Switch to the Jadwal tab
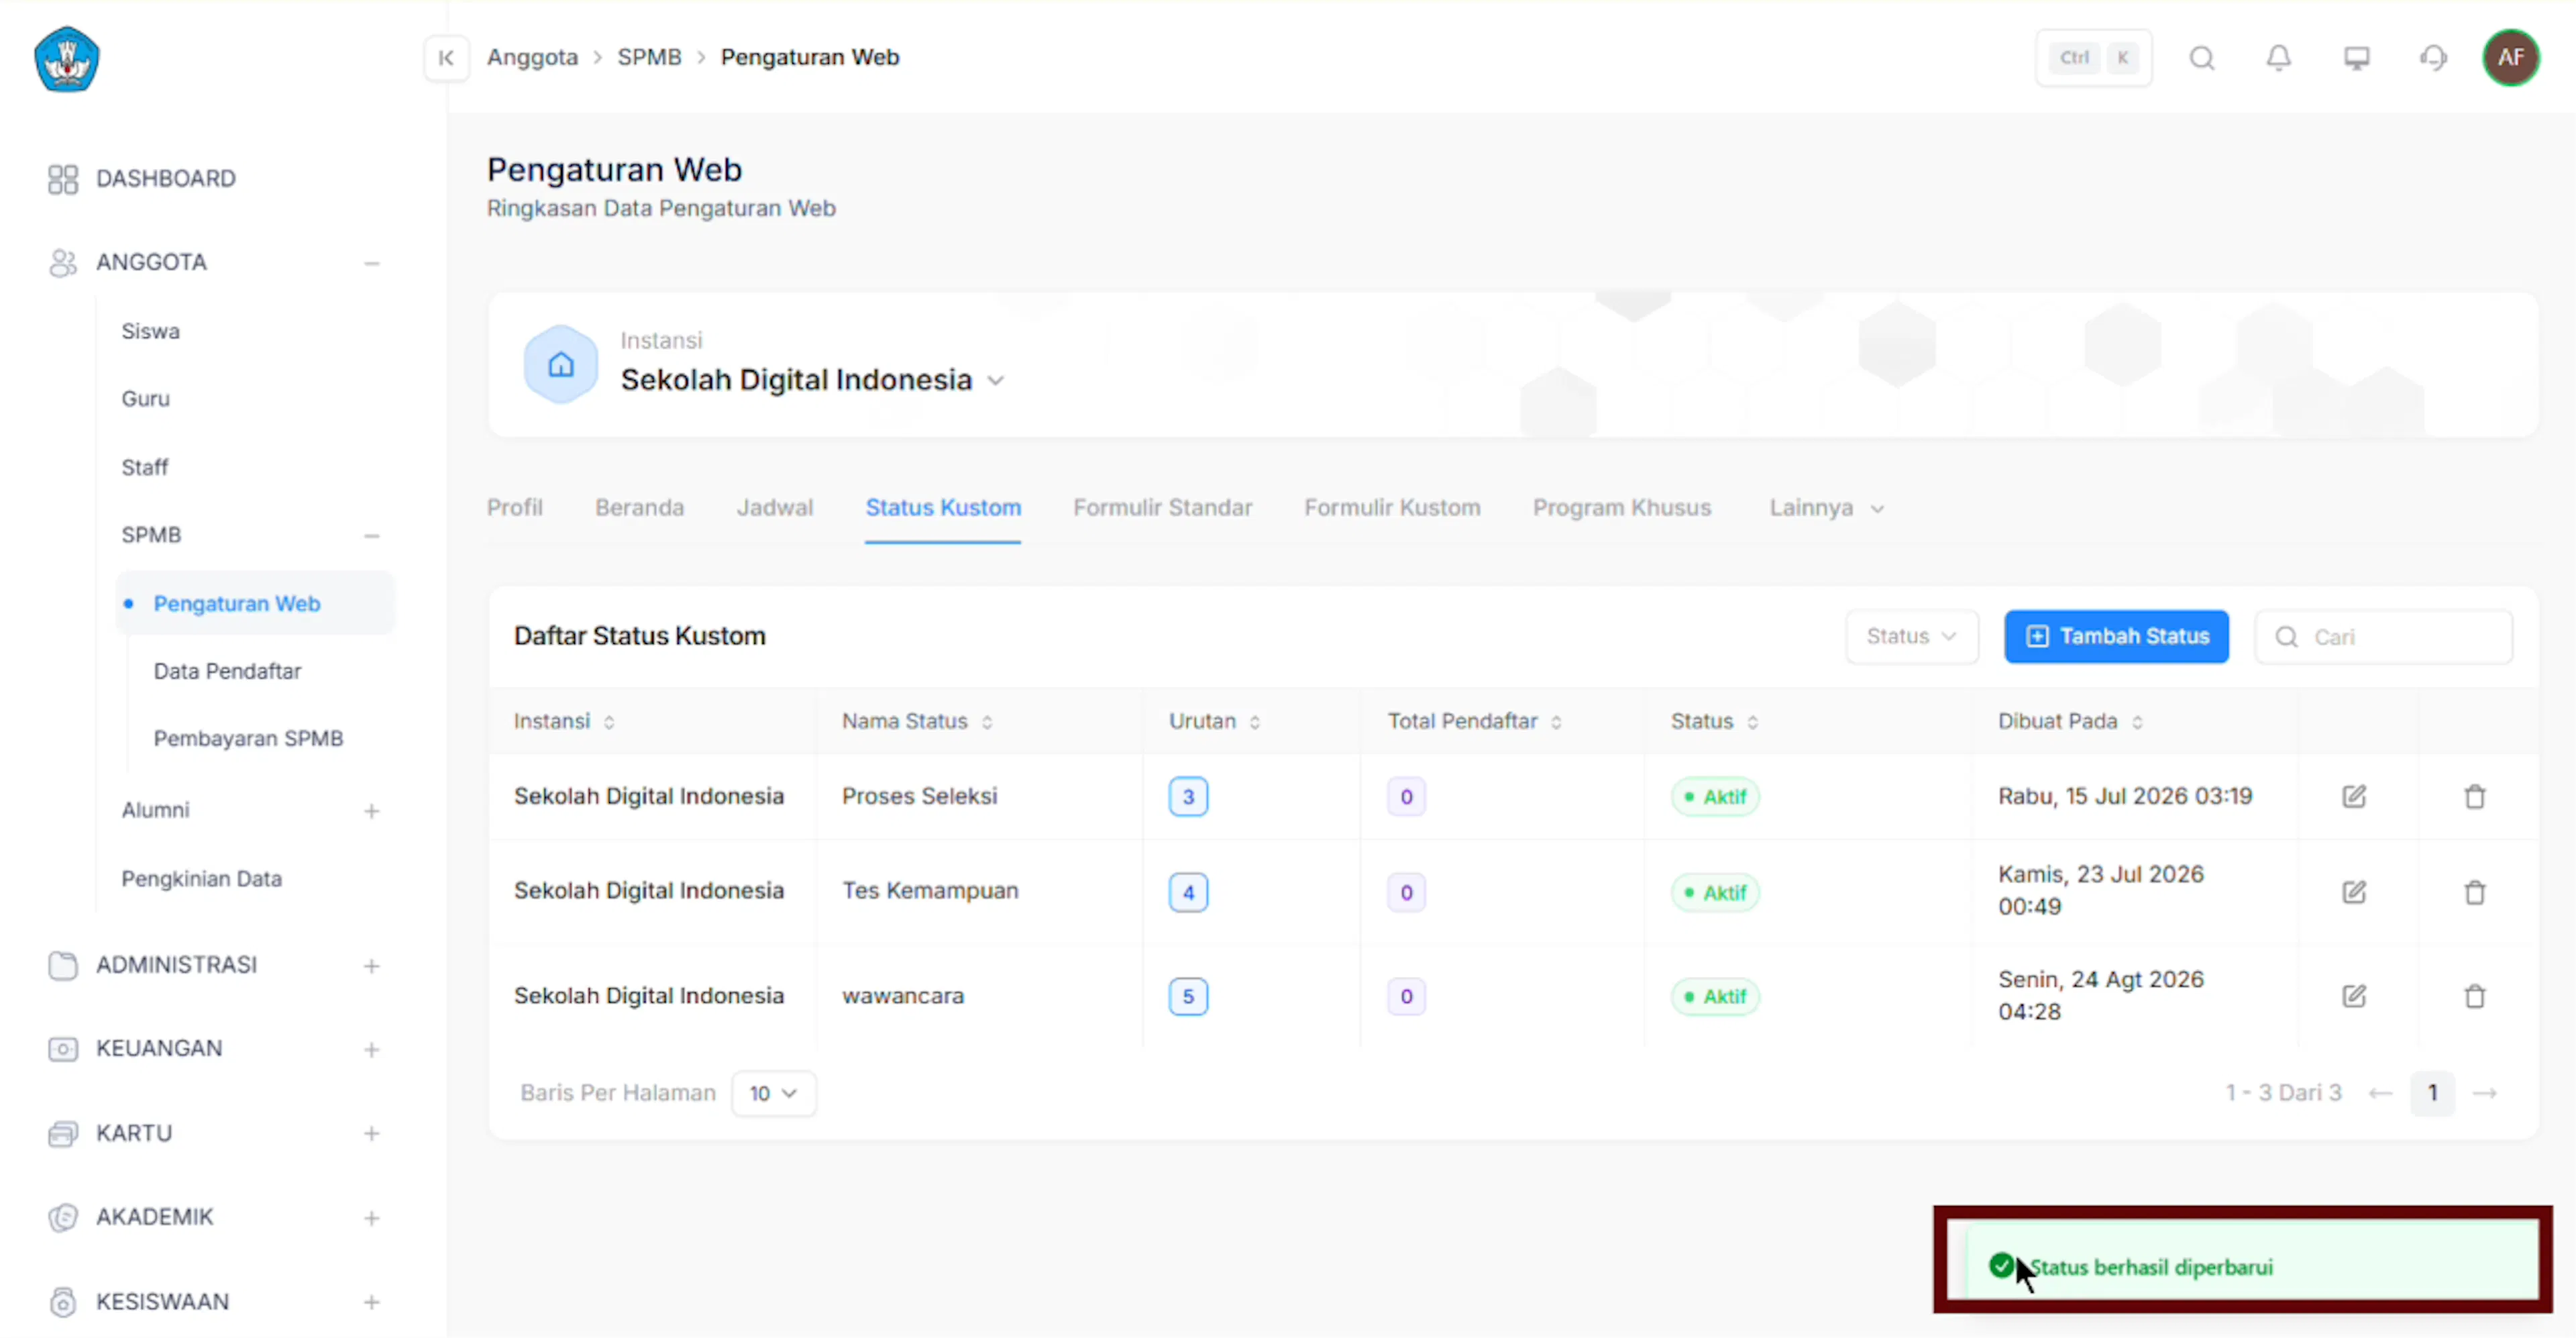The height and width of the screenshot is (1338, 2576). coord(774,508)
